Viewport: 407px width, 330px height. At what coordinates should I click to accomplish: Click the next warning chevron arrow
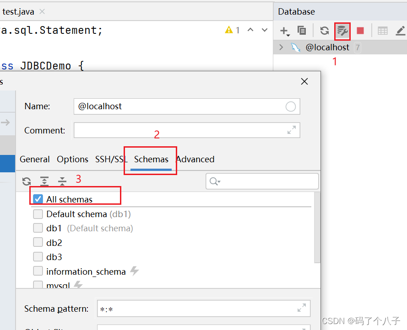pos(264,29)
